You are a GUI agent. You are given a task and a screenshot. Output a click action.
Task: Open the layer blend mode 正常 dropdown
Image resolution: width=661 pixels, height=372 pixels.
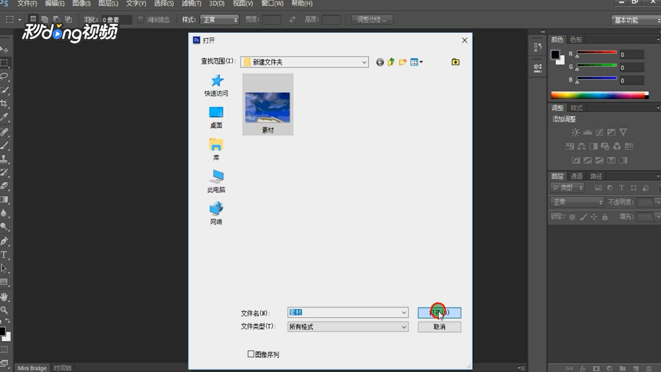pyautogui.click(x=577, y=202)
